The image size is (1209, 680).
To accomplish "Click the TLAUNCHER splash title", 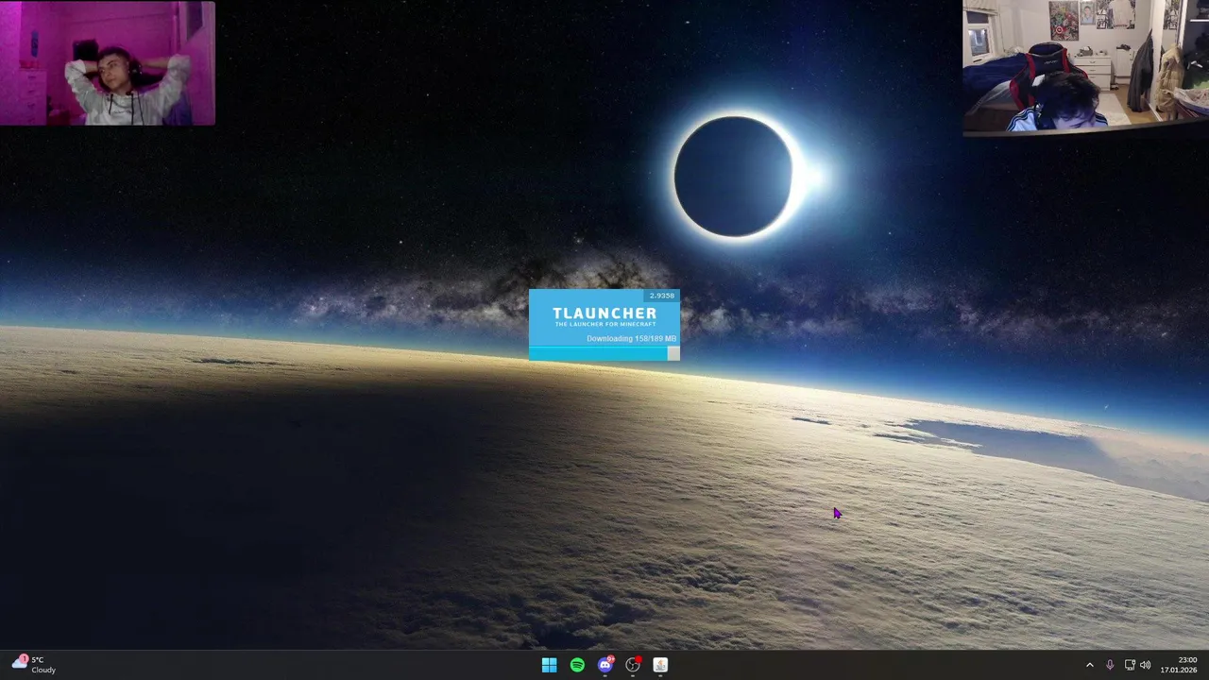I will [x=604, y=314].
